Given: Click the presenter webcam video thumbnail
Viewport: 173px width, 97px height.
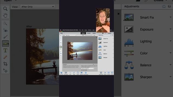Looking at the screenshot, I should coord(103,20).
